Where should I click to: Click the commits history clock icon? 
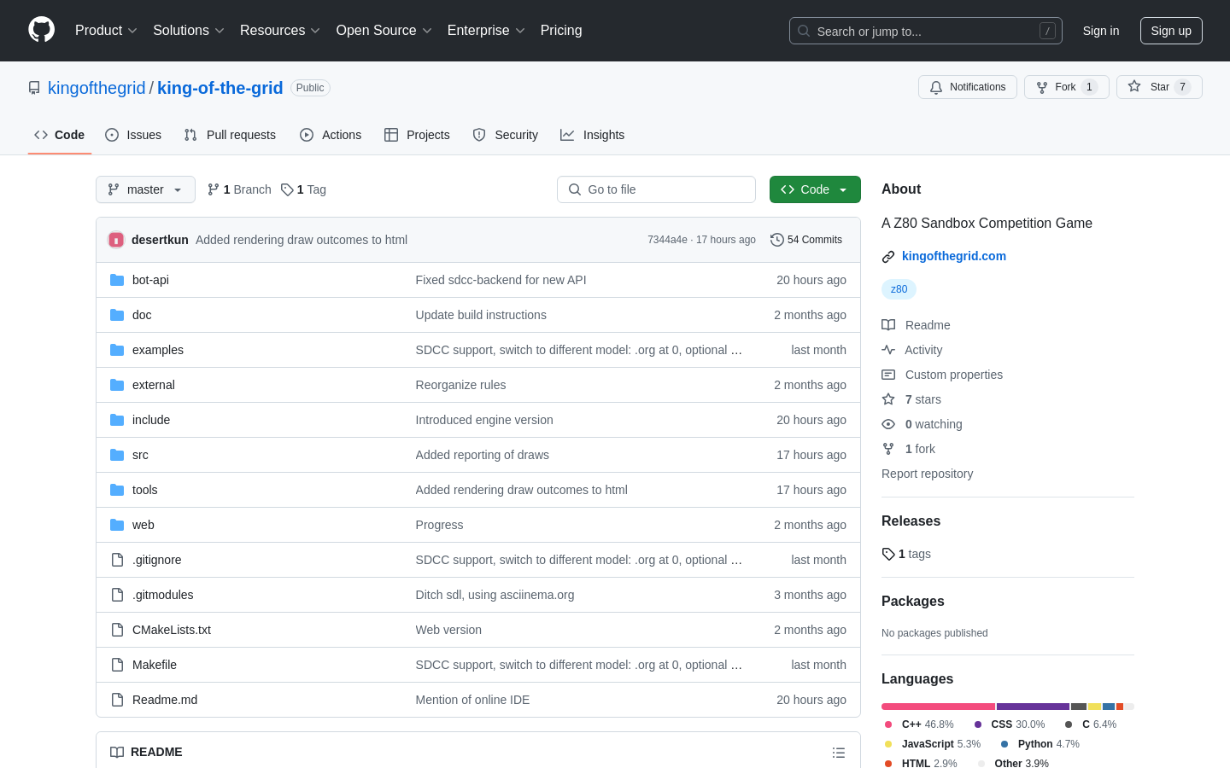776,240
